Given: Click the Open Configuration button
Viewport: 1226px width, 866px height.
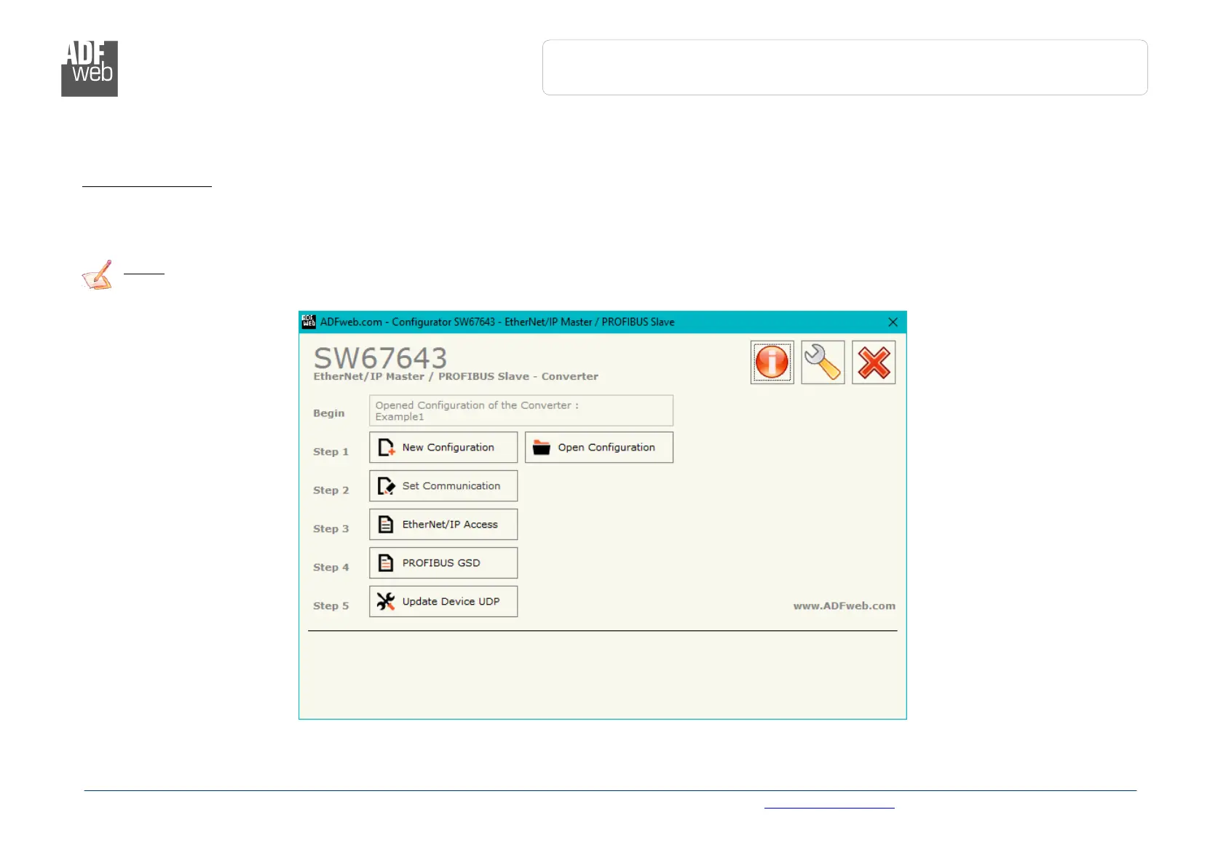Looking at the screenshot, I should [599, 448].
